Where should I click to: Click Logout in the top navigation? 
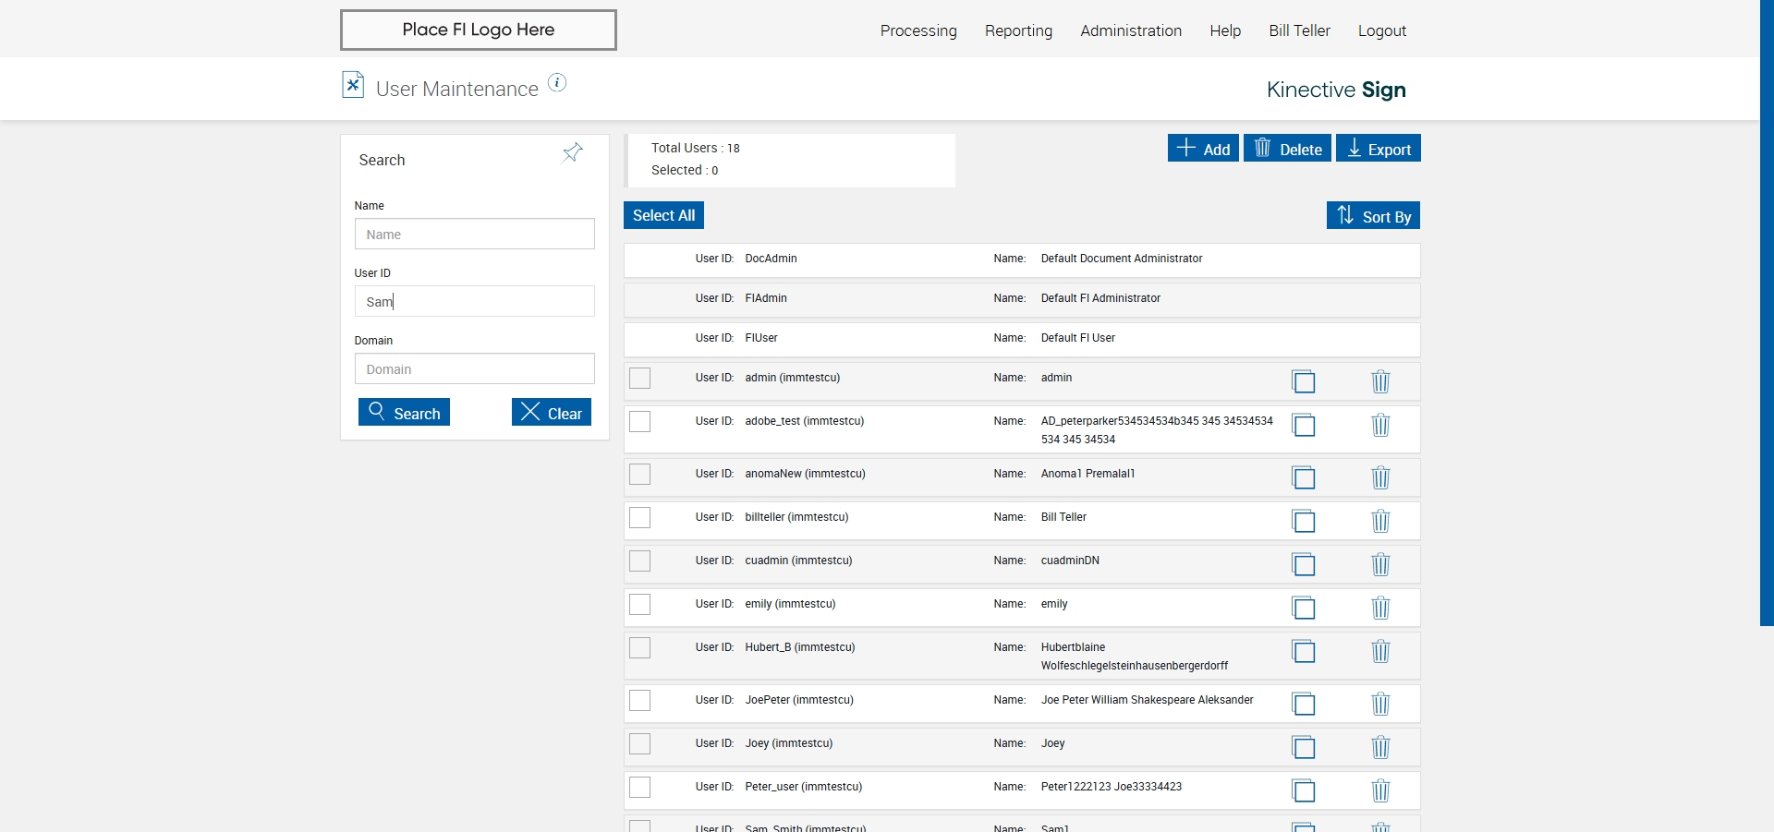pos(1381,30)
